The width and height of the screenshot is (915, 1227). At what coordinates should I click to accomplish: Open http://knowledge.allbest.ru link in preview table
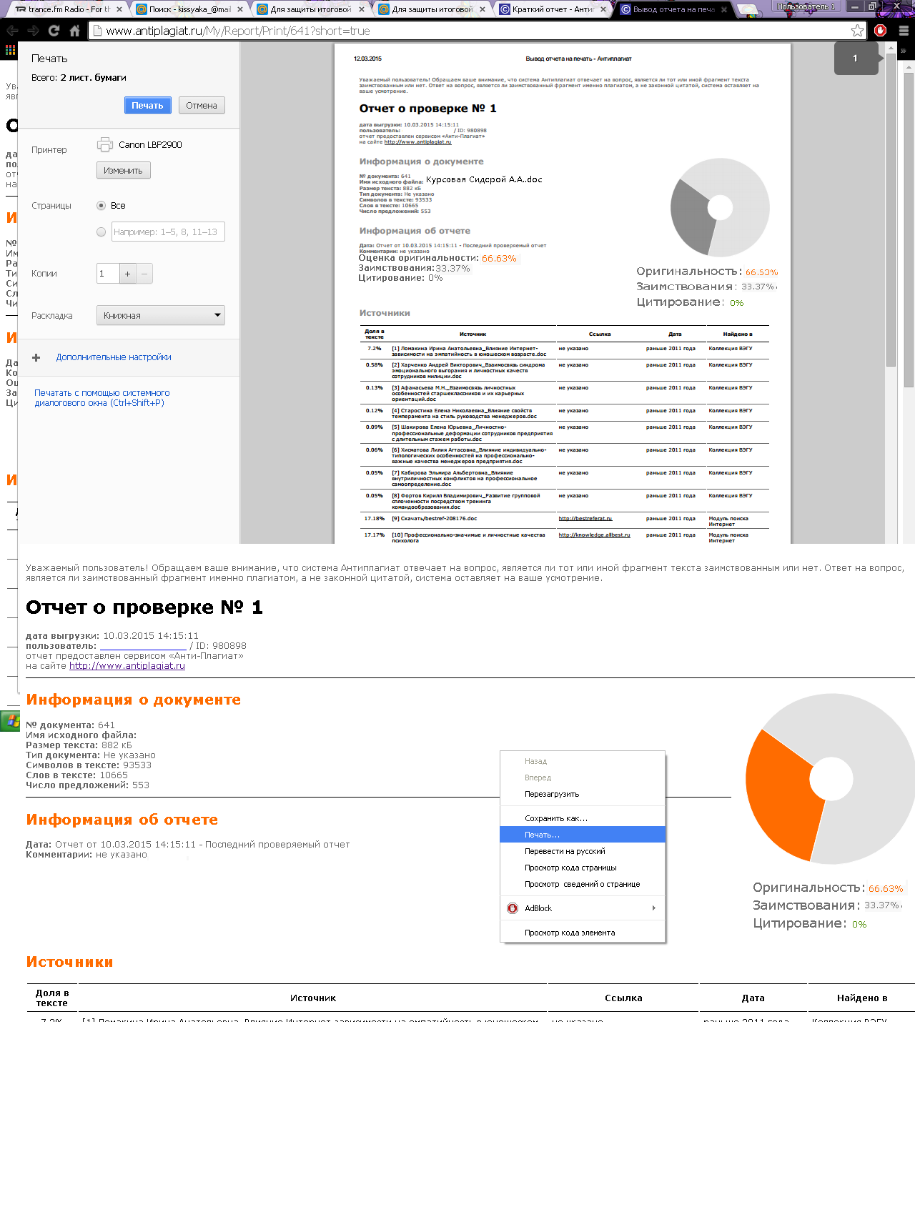(594, 535)
